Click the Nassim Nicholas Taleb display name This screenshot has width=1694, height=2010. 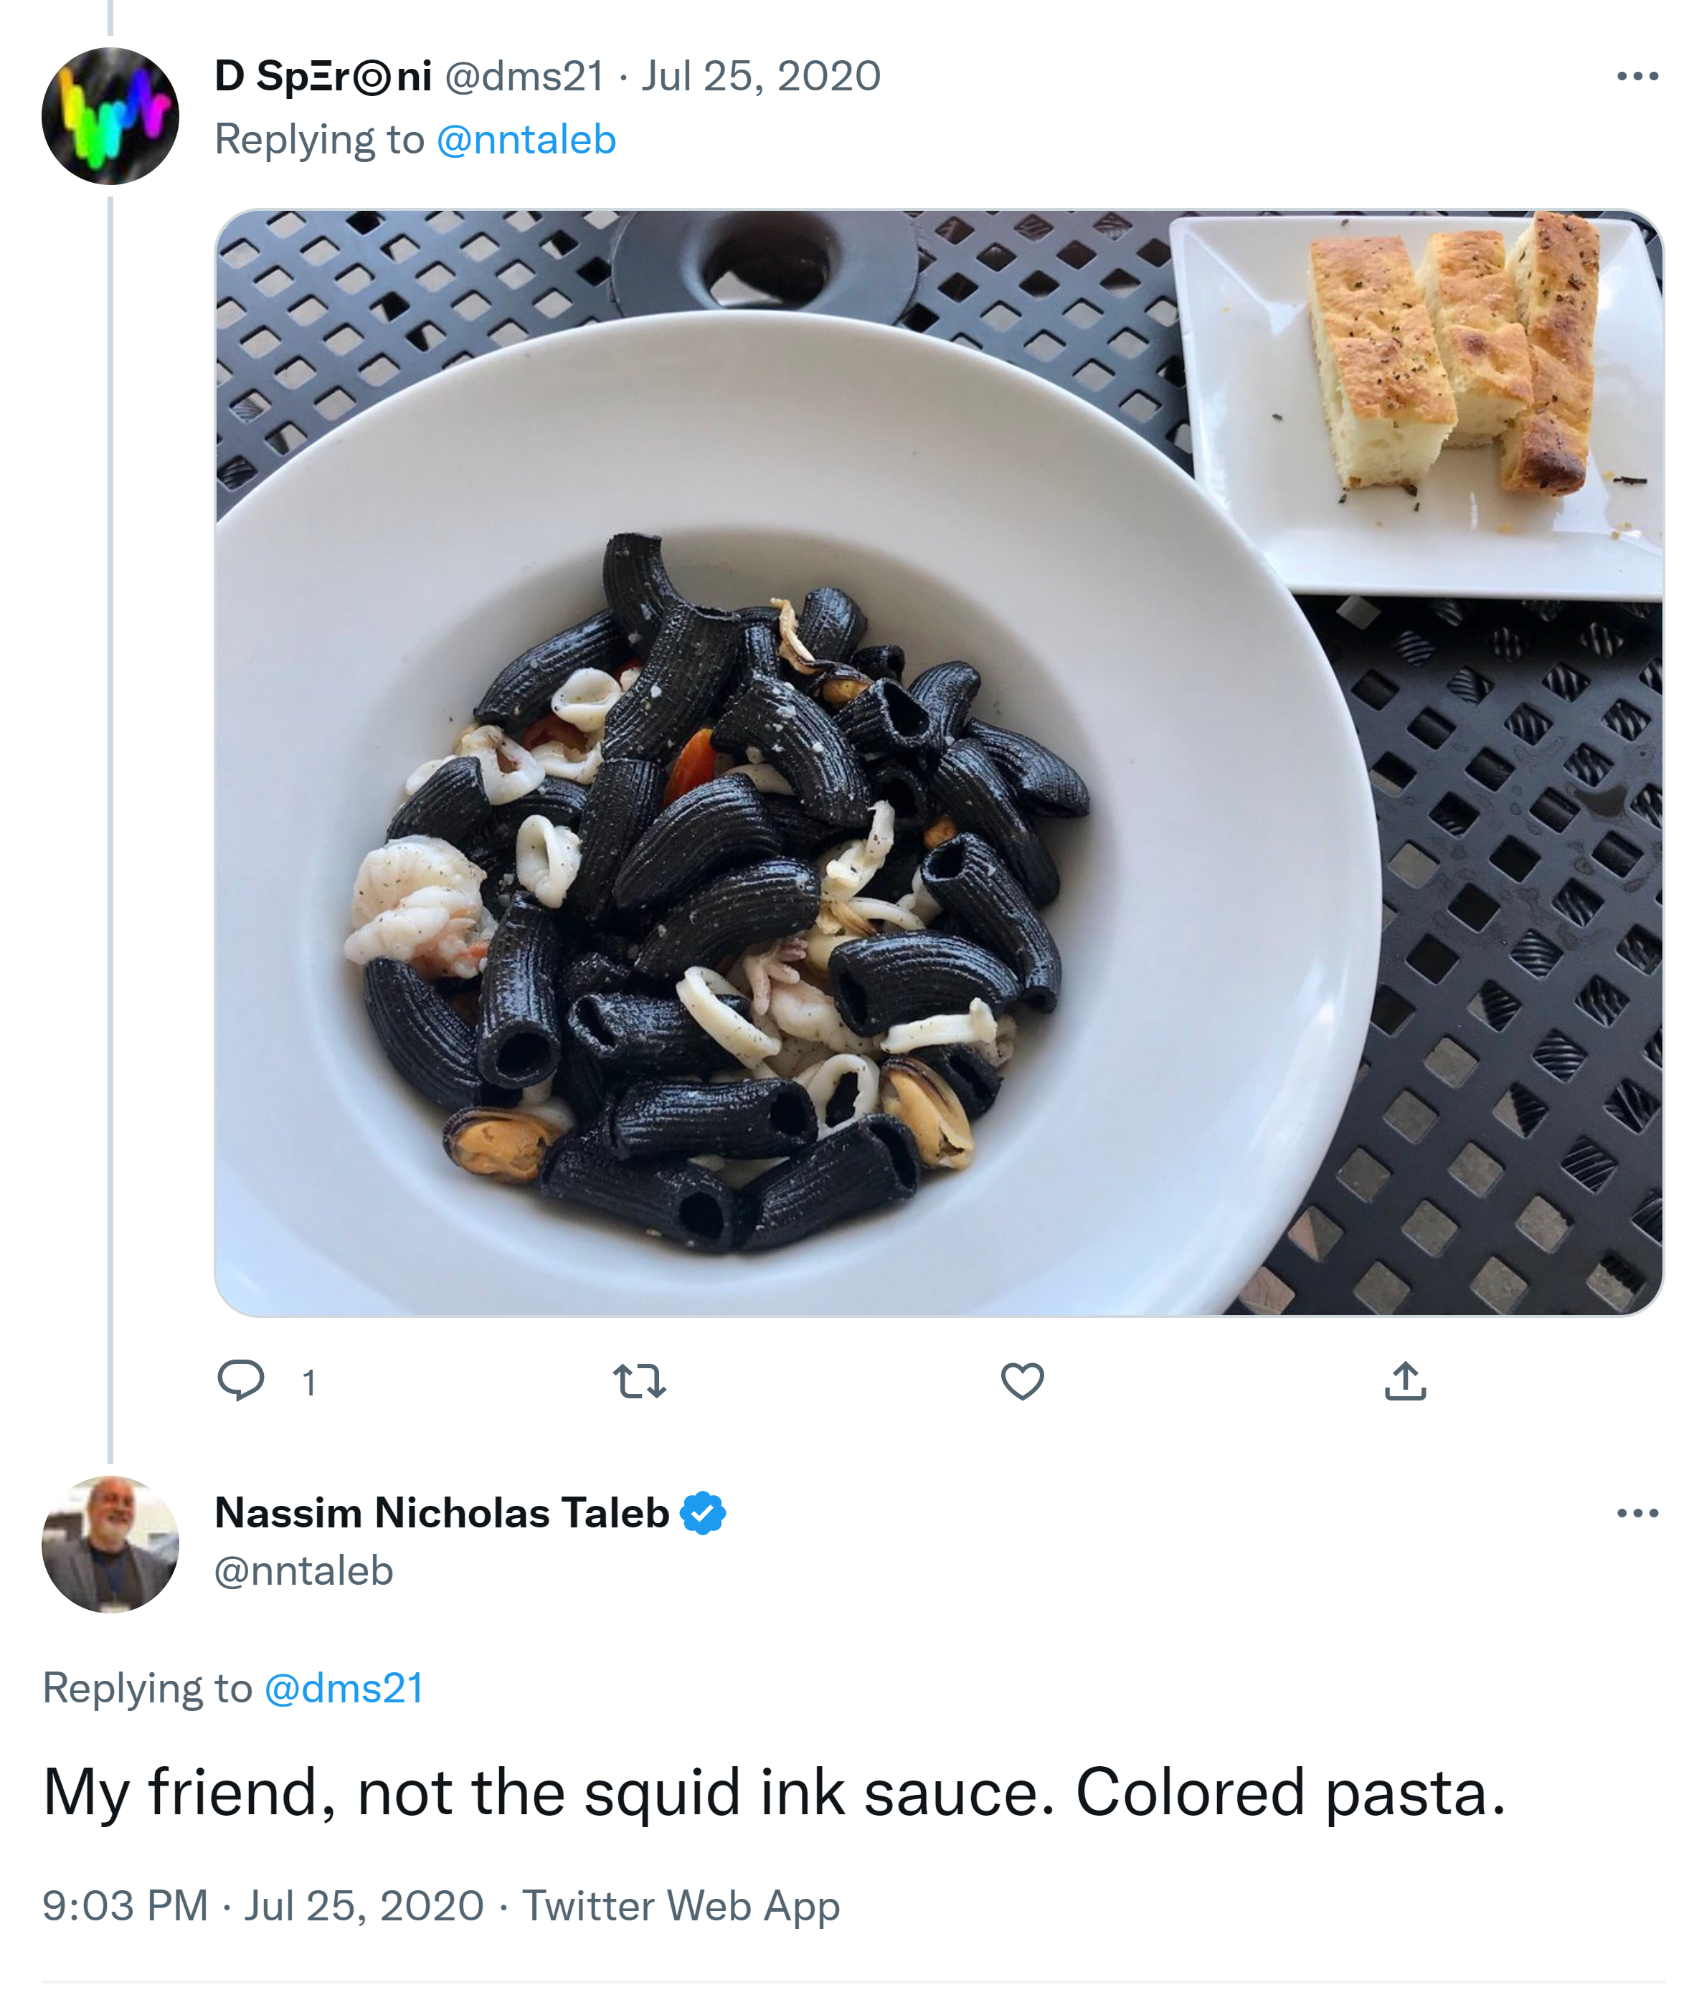[x=442, y=1514]
